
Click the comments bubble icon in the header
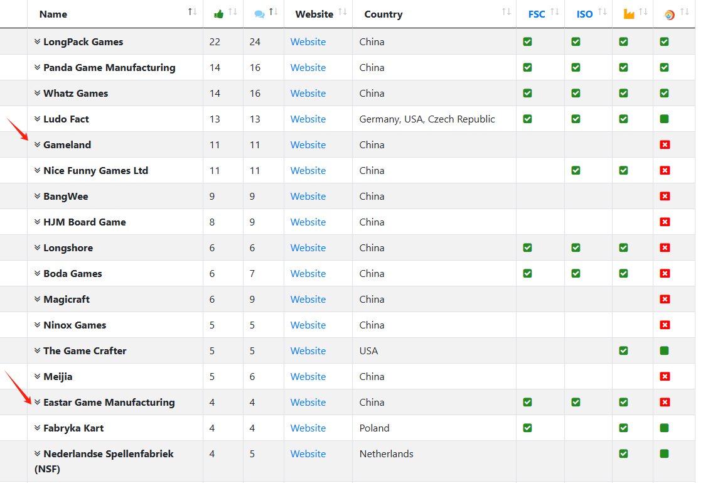[x=259, y=14]
